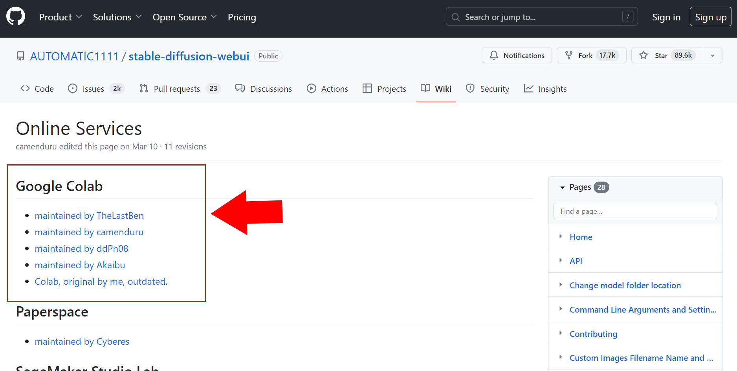The height and width of the screenshot is (371, 737).
Task: Open the Actions tab
Action: 327,89
